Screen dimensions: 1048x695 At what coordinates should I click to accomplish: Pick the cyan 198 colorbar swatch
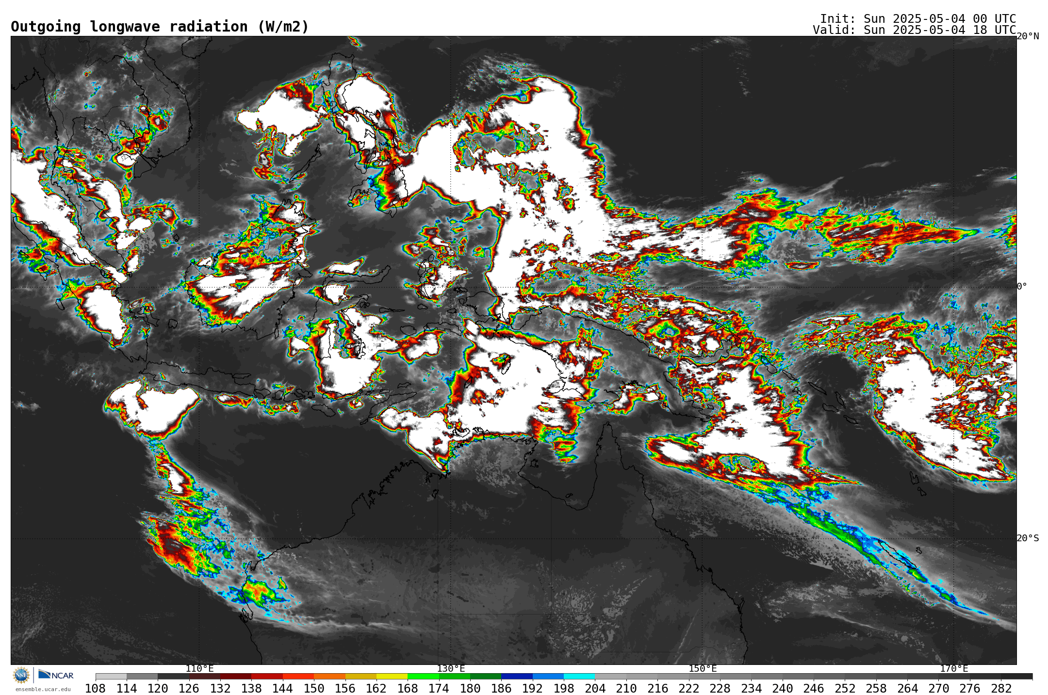(x=579, y=676)
